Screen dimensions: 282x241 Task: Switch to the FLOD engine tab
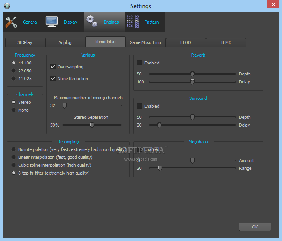point(186,42)
